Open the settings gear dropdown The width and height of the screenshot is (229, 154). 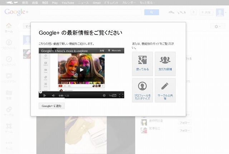pyautogui.click(x=217, y=27)
